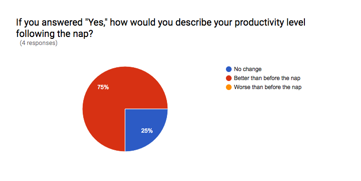Click the orange Worse than before legend dot
361x181 pixels.
[x=229, y=87]
